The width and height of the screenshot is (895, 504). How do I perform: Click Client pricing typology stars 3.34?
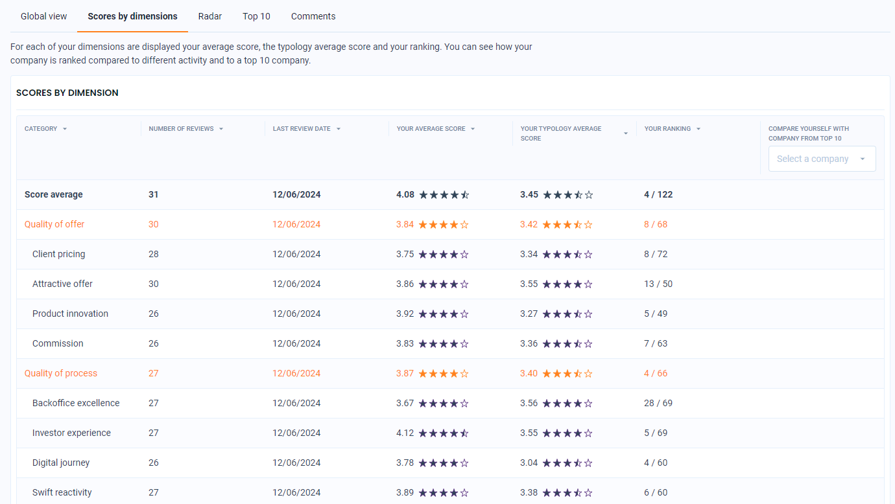567,254
